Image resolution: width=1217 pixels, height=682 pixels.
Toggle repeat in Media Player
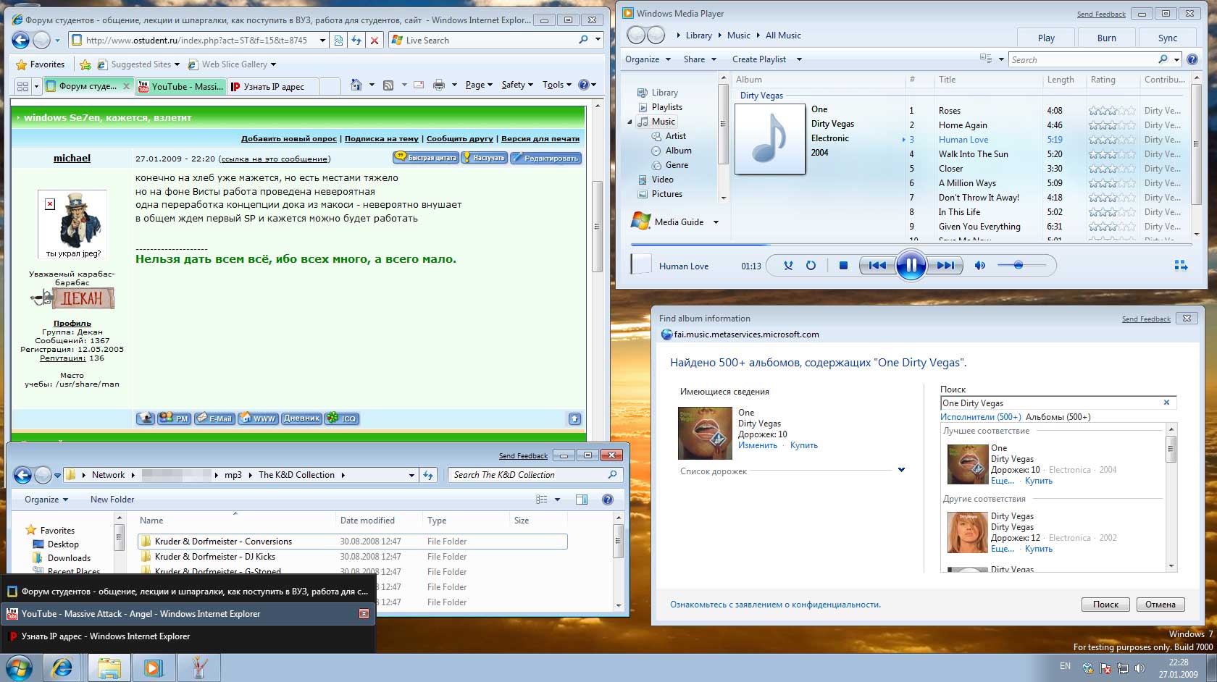coord(811,266)
